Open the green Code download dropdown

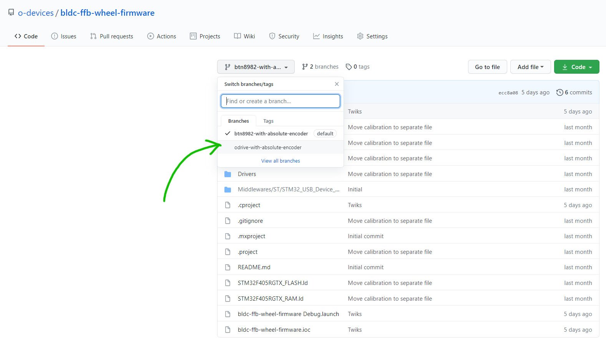[576, 67]
